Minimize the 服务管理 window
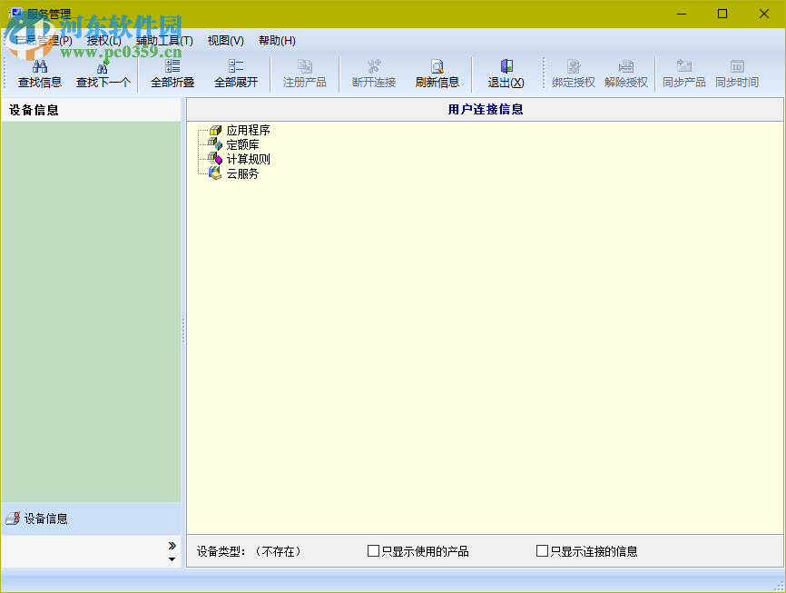 click(x=682, y=14)
